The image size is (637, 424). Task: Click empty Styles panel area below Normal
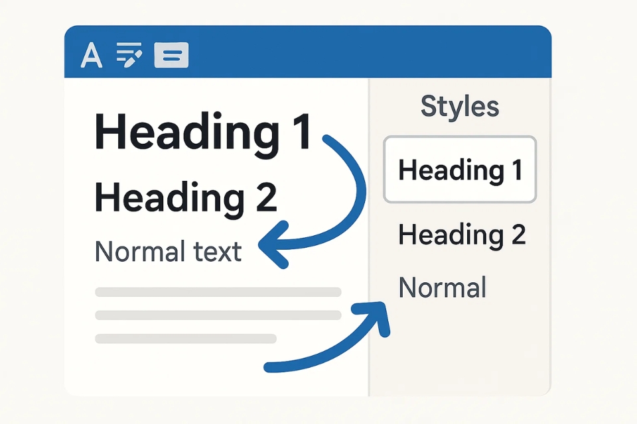pyautogui.click(x=460, y=351)
